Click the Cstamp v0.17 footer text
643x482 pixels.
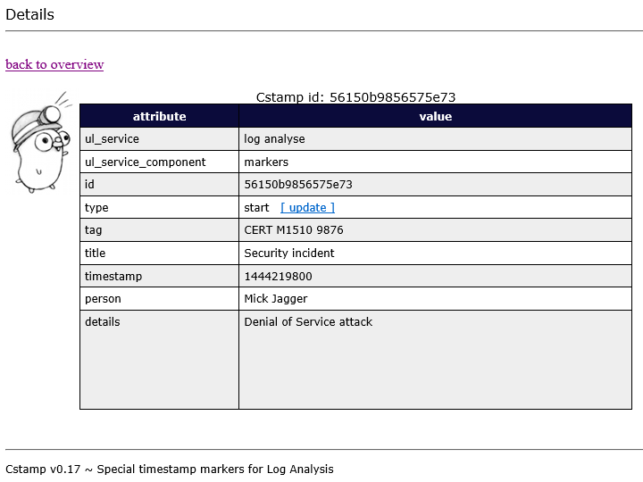coord(170,469)
